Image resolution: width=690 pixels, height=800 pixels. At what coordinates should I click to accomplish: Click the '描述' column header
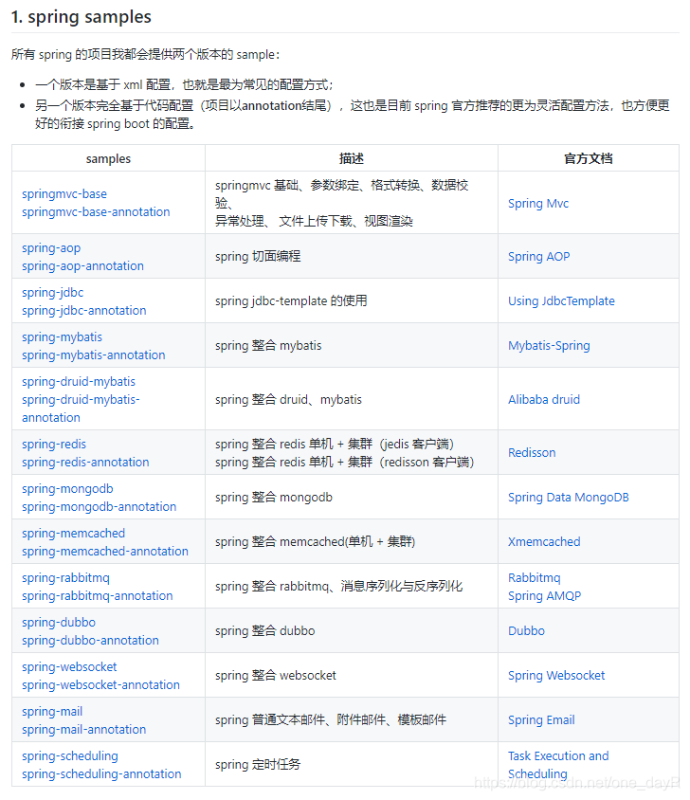(352, 158)
